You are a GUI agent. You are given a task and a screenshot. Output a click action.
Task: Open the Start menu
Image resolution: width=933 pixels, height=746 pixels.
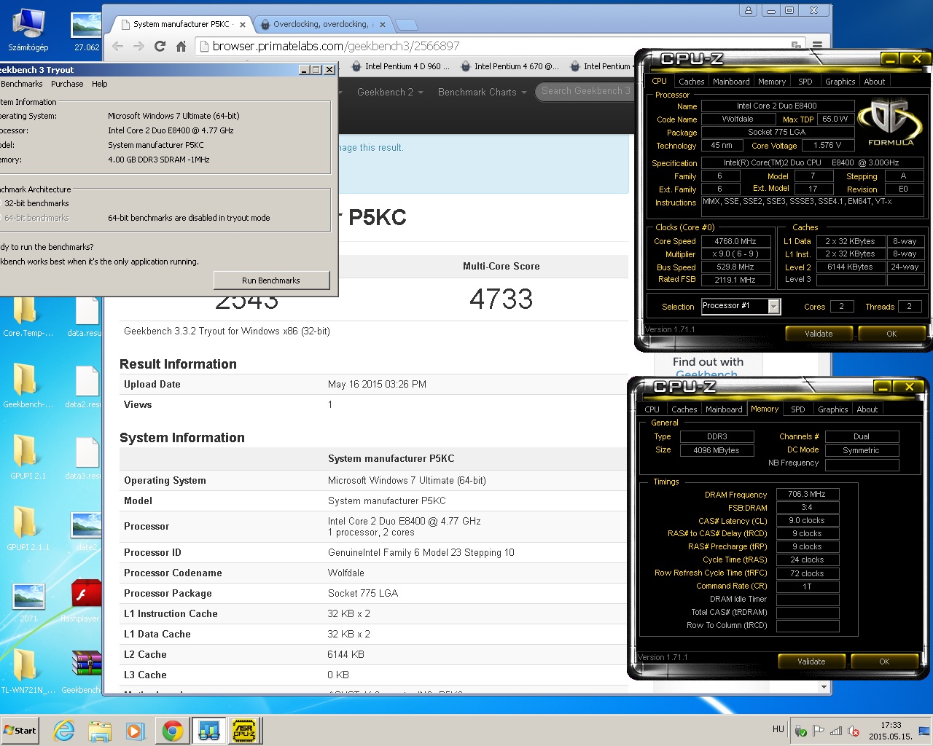pyautogui.click(x=20, y=730)
